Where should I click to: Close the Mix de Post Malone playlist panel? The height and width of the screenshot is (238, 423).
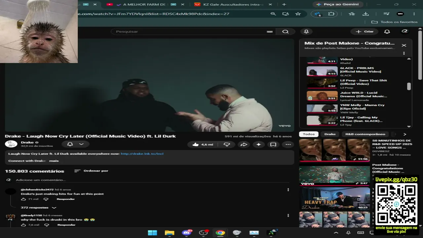click(404, 45)
